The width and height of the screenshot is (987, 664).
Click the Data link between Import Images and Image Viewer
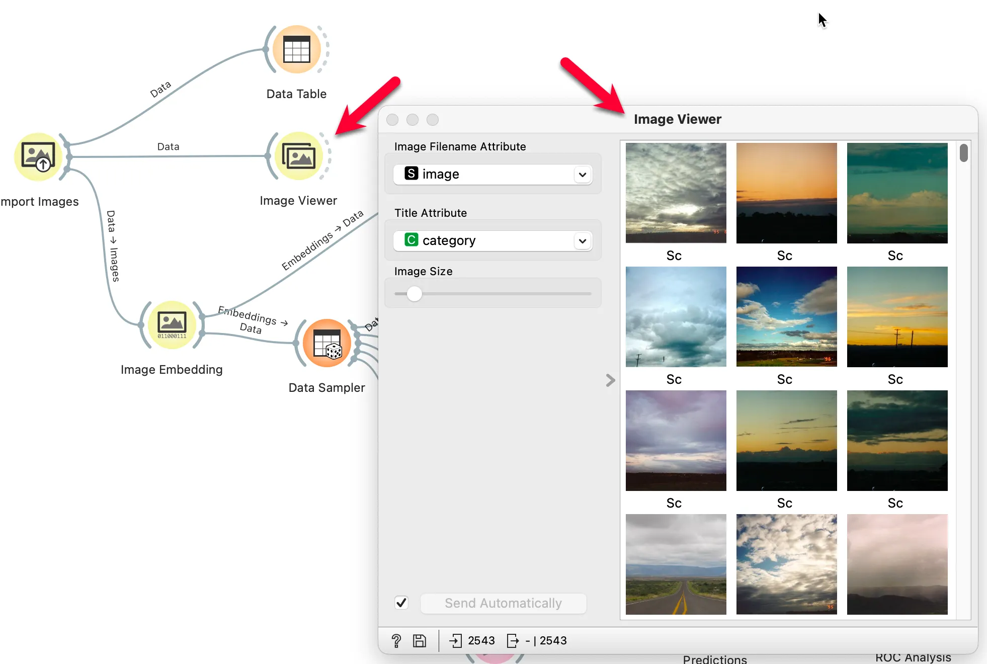(x=168, y=156)
